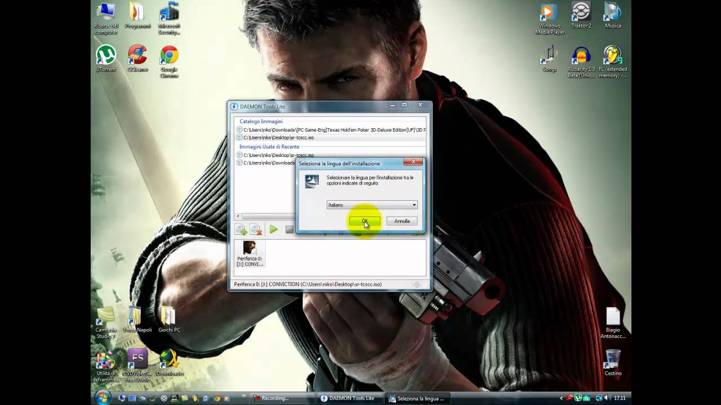Click the Remove Image icon with red X
The height and width of the screenshot is (405, 721).
[256, 229]
